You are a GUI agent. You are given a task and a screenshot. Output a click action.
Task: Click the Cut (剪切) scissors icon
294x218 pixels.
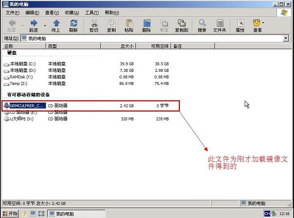tap(94, 25)
